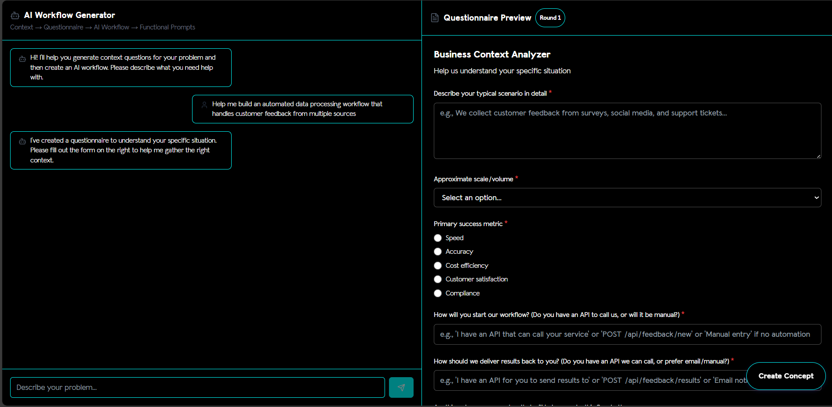
Task: Click the robot icon beside AI Workflow Generator
Action: coord(15,15)
